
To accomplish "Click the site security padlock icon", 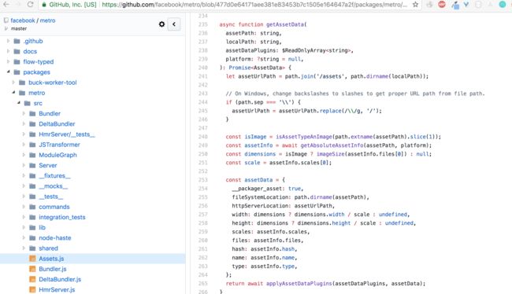I will tap(44, 5).
